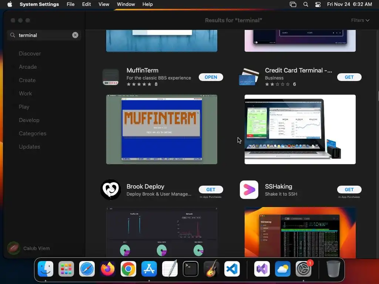This screenshot has height=284, width=379.
Task: Open App Store from the dock
Action: point(149,269)
